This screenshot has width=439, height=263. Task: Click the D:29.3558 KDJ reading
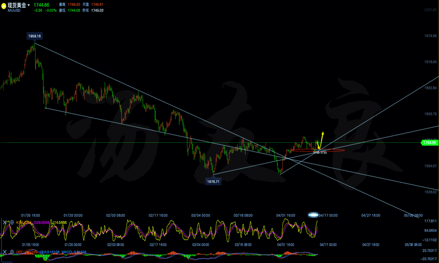click(x=41, y=223)
